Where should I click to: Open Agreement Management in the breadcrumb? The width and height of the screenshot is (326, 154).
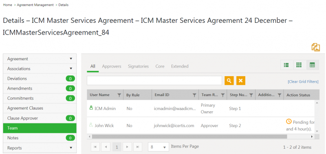click(x=35, y=5)
